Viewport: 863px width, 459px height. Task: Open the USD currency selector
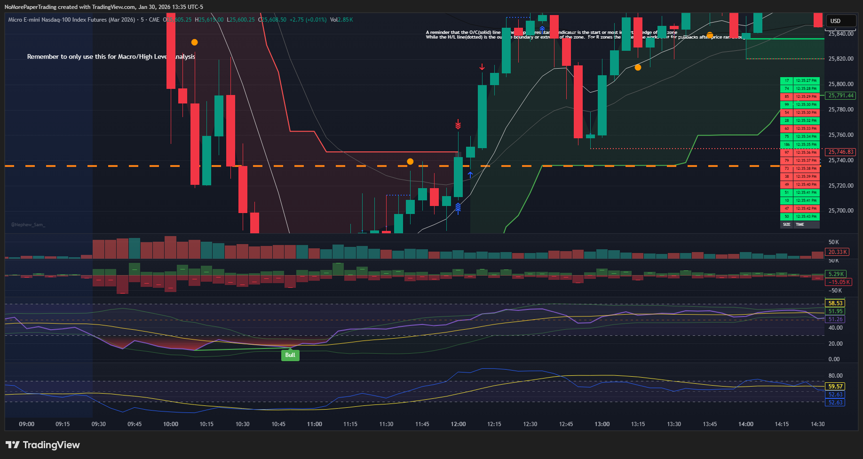(841, 21)
